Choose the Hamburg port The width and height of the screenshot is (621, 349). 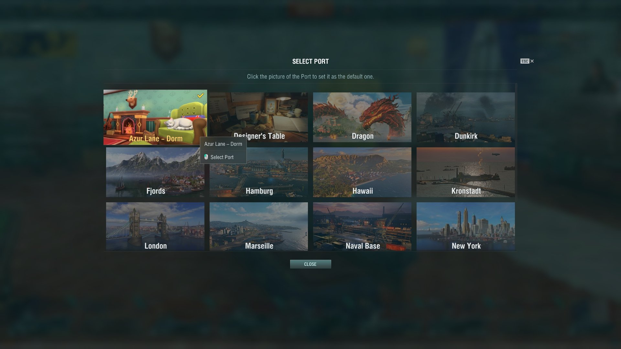(259, 172)
